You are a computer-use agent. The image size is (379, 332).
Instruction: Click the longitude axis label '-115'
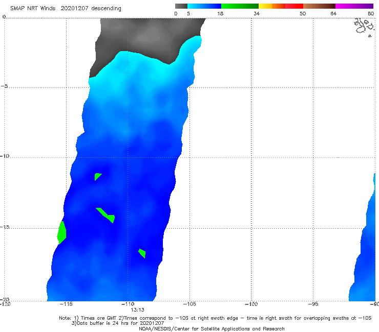point(66,304)
